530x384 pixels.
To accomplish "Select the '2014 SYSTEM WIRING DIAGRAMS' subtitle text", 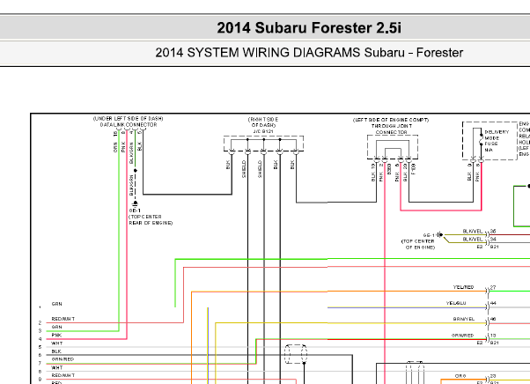I will [x=258, y=53].
